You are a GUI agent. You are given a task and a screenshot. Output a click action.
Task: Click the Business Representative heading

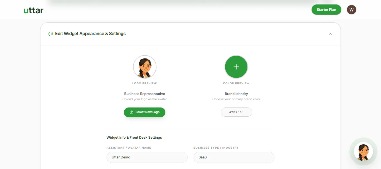[144, 94]
